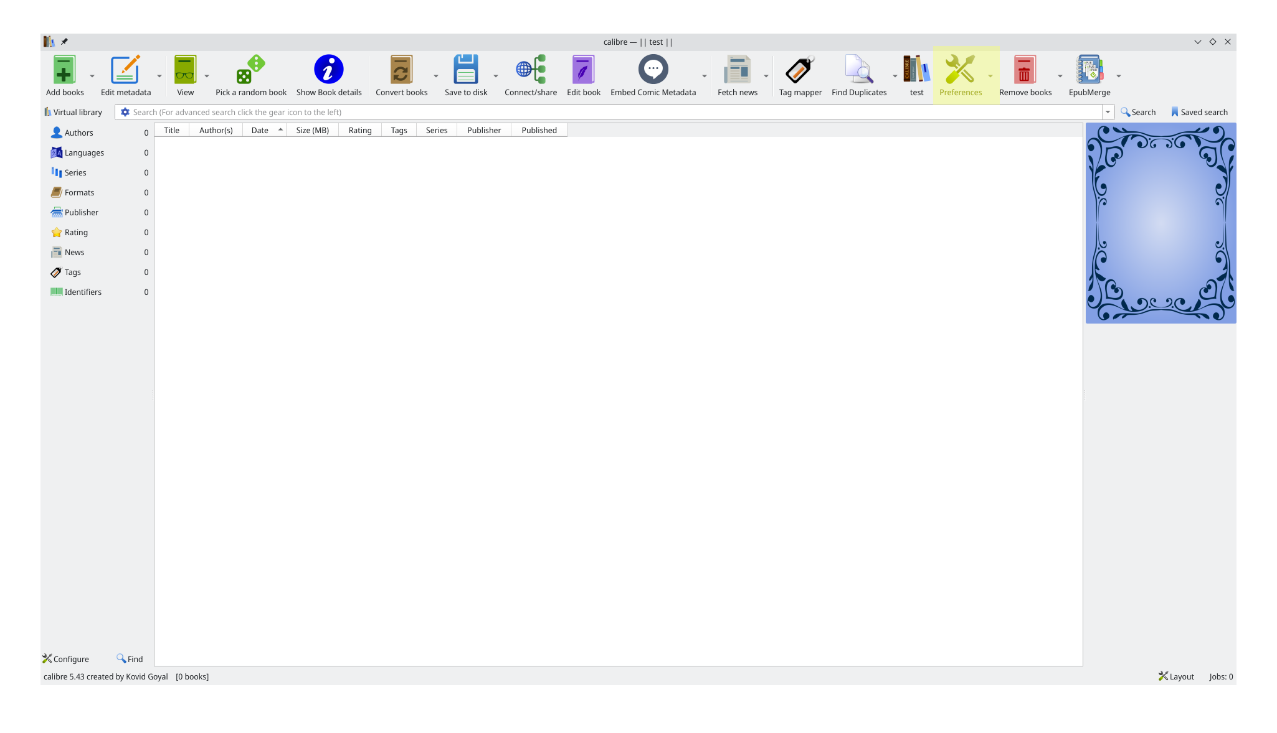
Task: Launch the Tag mapper plugin
Action: point(800,70)
